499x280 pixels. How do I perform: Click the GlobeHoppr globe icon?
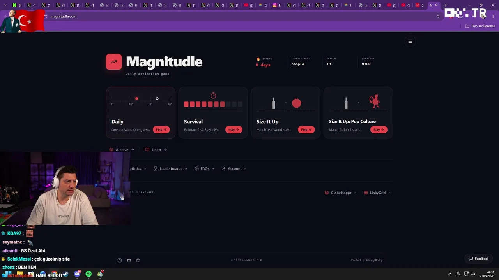327,193
